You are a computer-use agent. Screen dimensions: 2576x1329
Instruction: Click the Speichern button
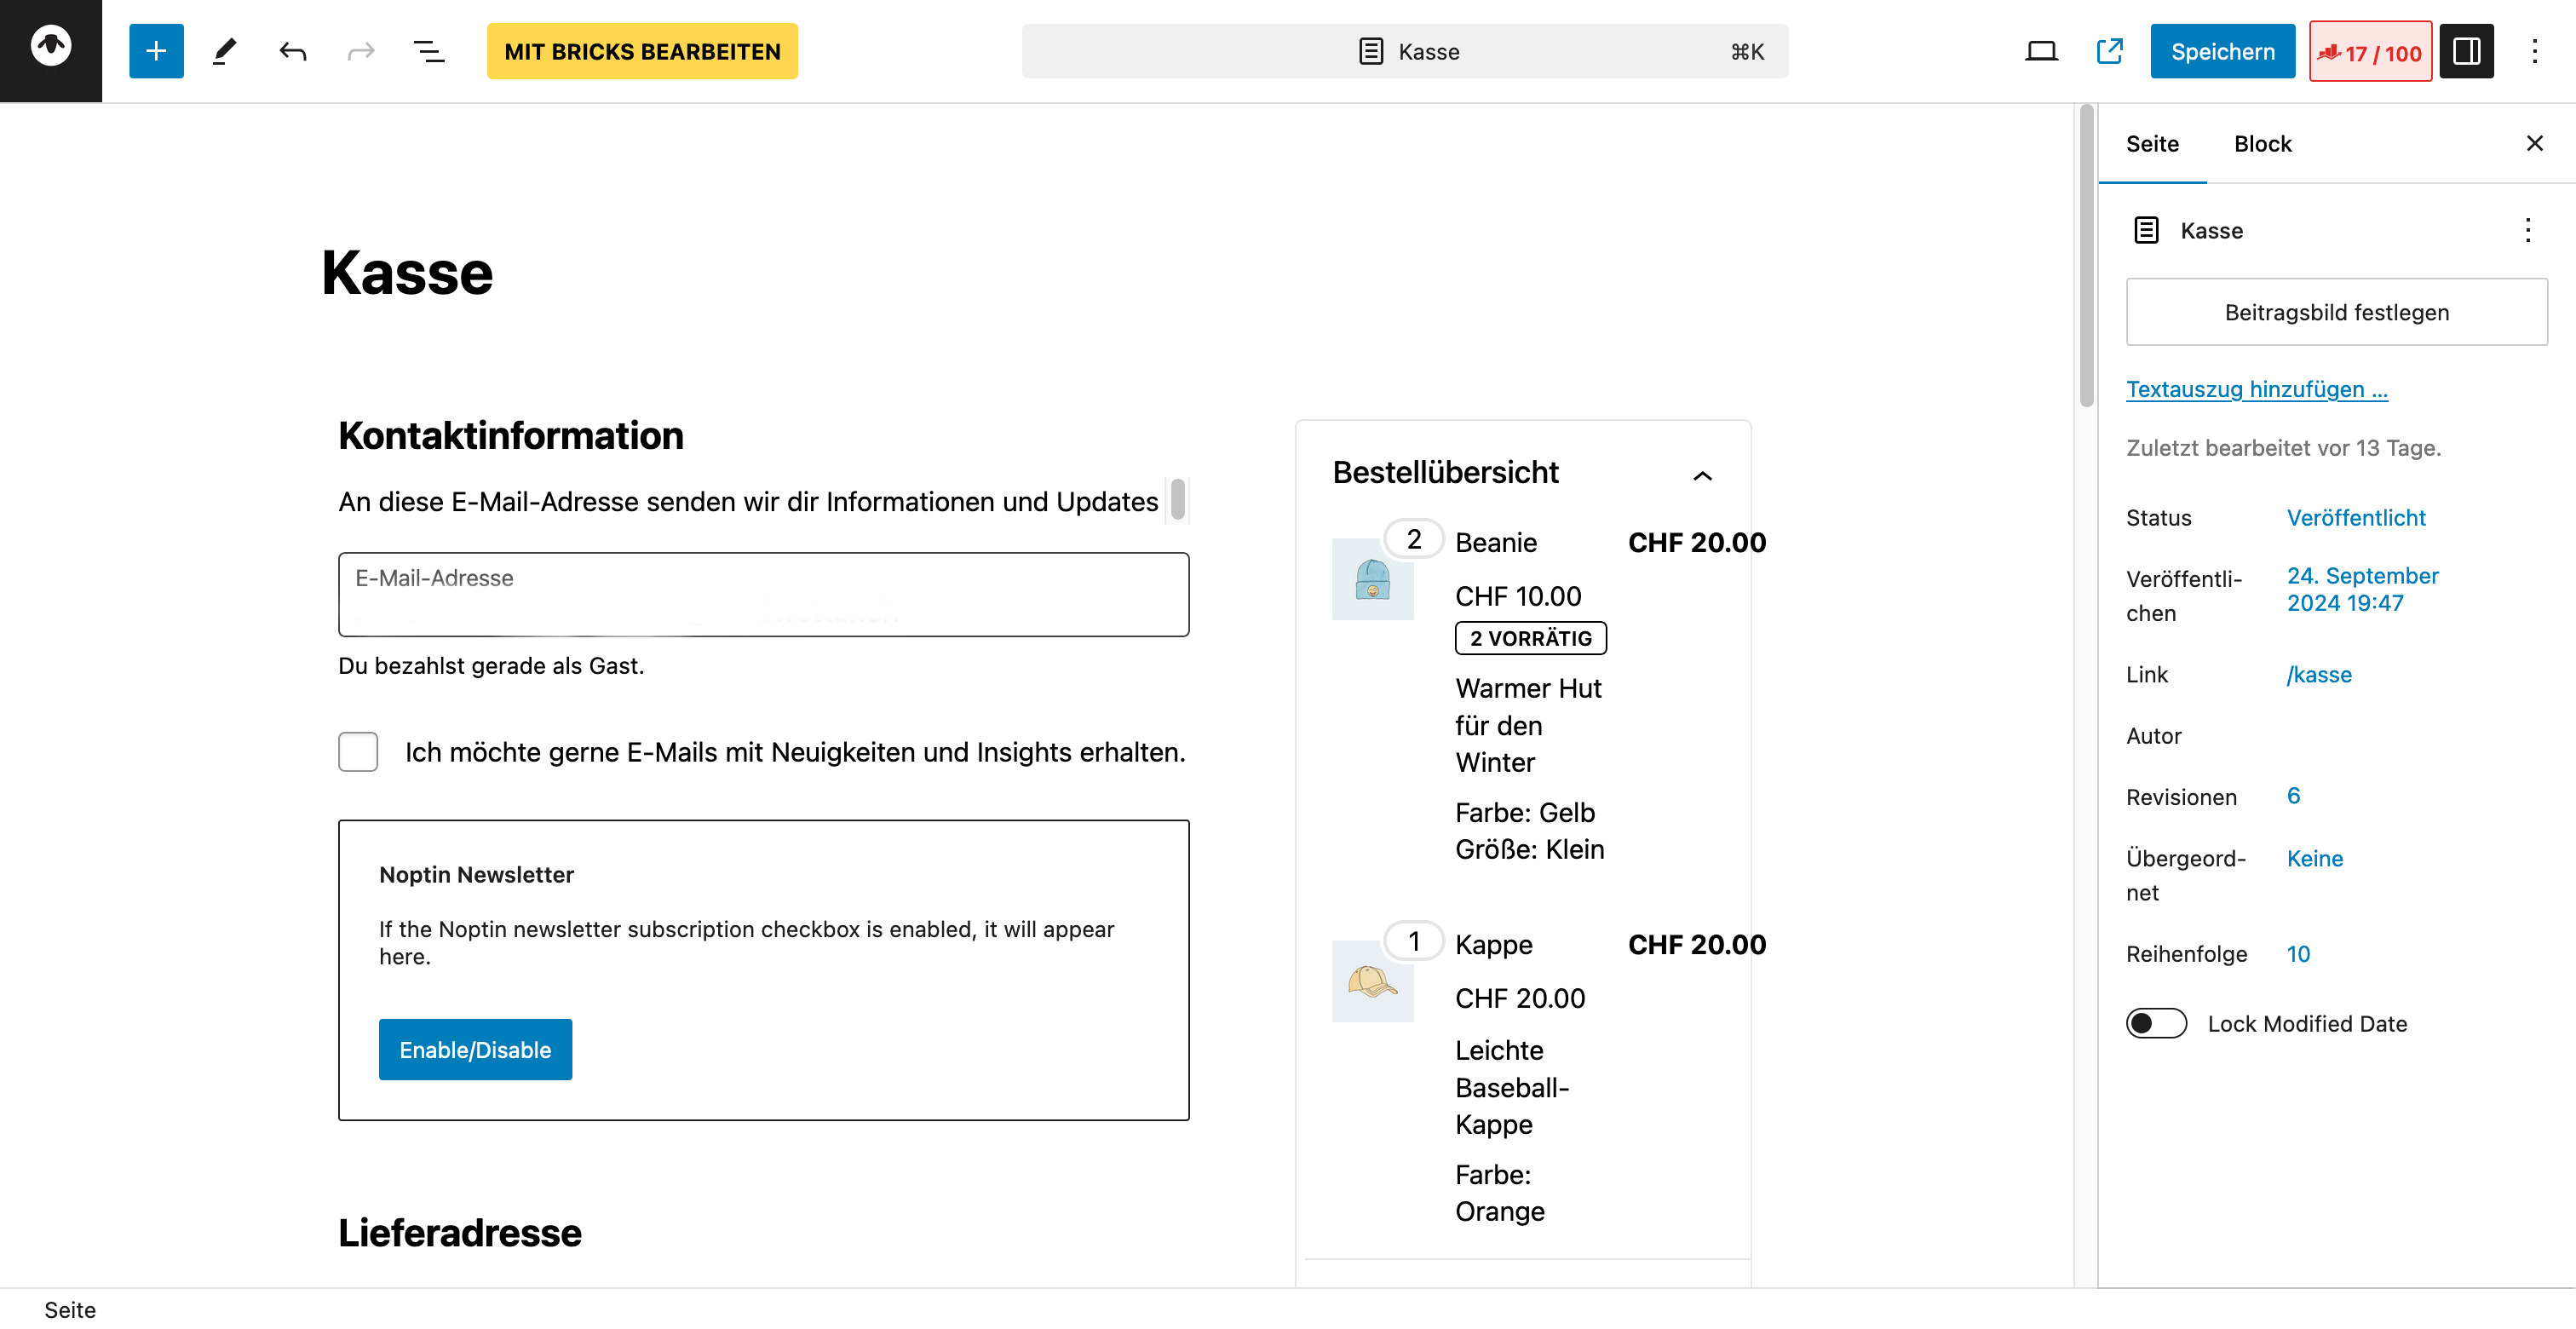tap(2222, 51)
